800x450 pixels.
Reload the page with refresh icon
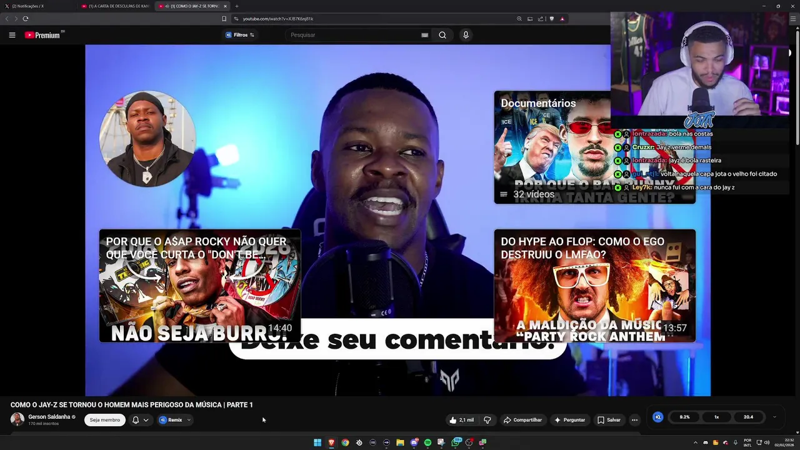26,19
